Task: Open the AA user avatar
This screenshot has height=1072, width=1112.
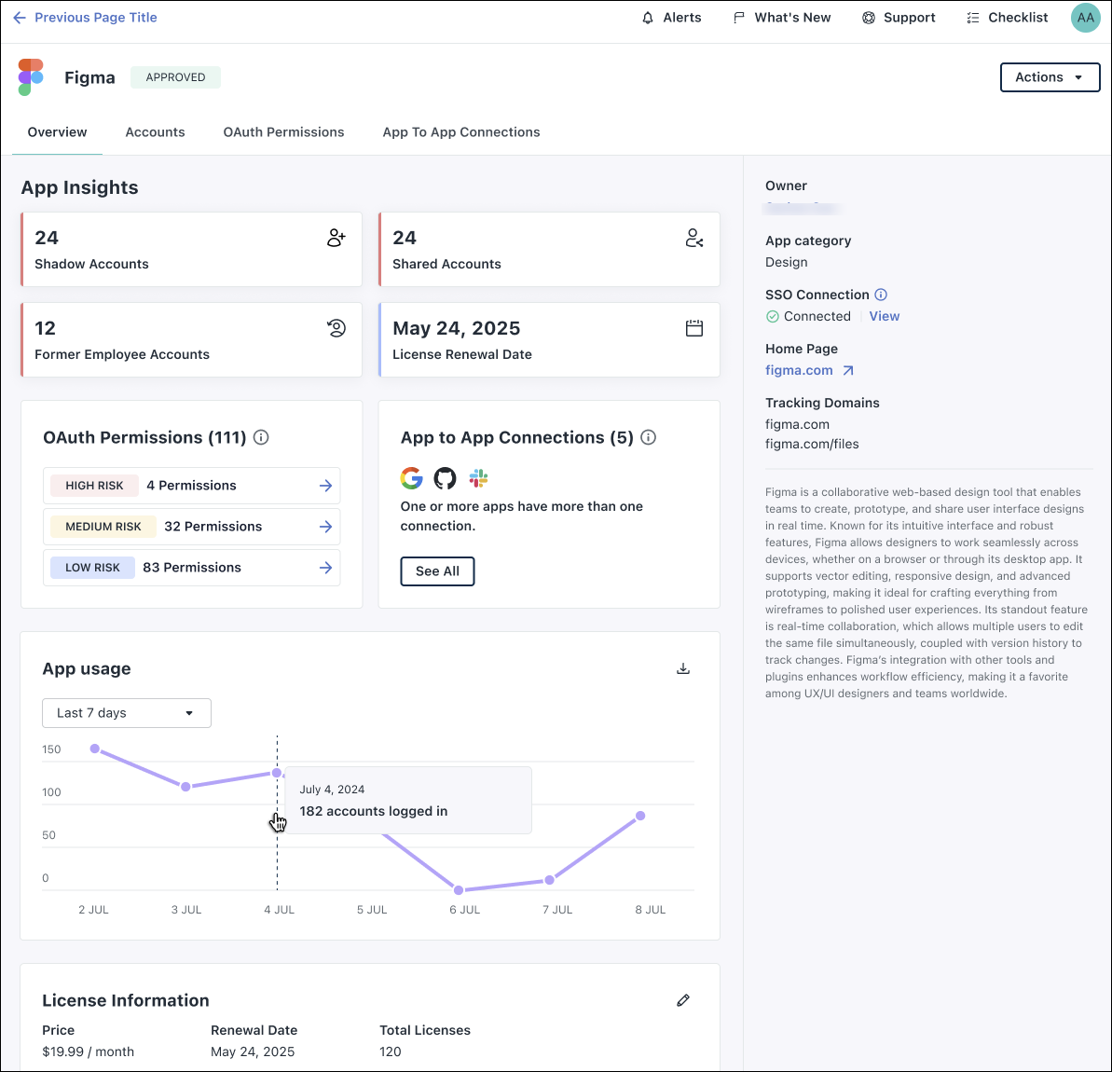Action: coord(1086,18)
